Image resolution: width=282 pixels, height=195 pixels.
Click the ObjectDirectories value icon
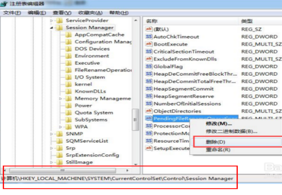(149, 111)
